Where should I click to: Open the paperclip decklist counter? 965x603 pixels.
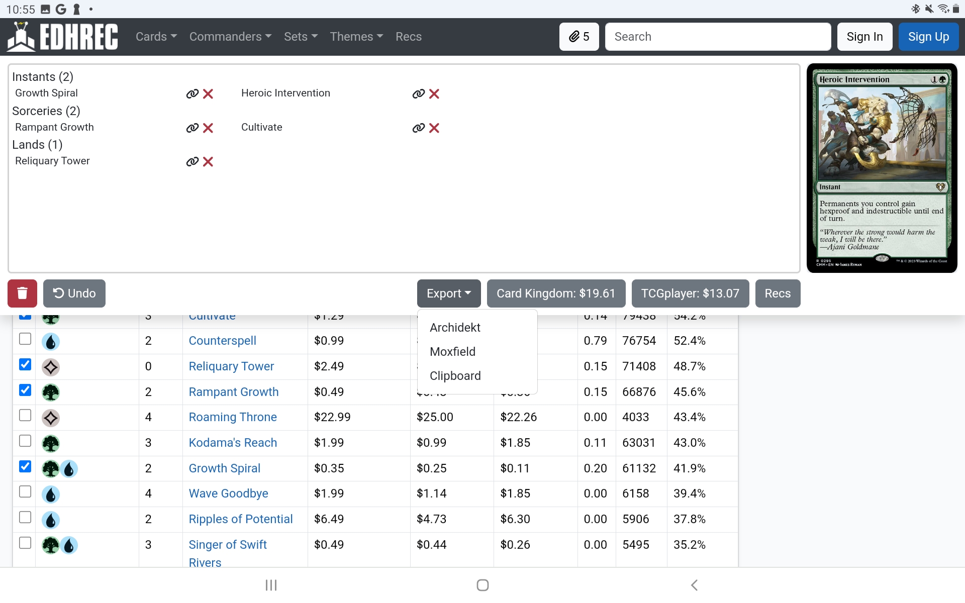click(x=578, y=37)
